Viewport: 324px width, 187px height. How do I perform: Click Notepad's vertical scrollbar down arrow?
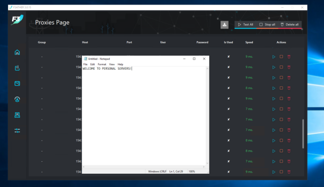[x=207, y=163]
